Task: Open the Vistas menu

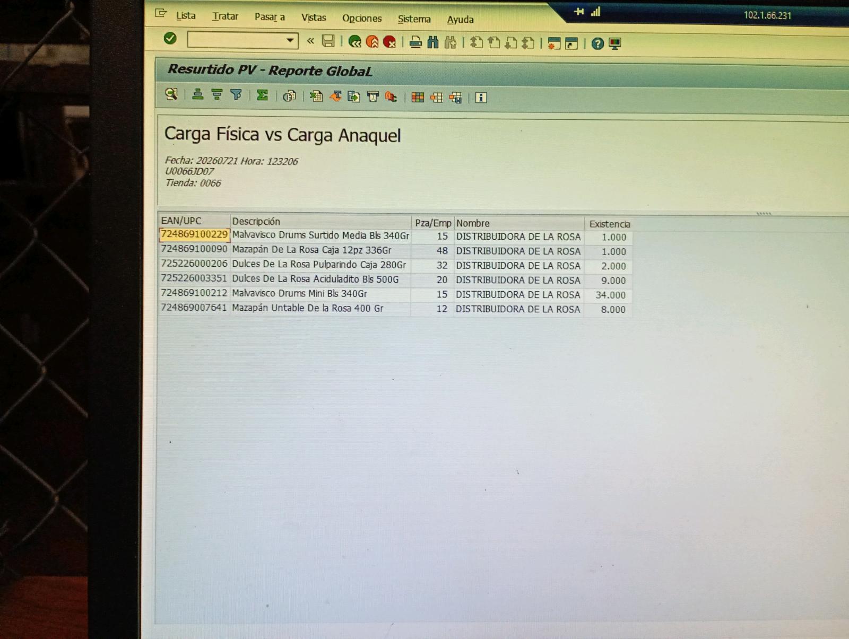Action: [314, 17]
